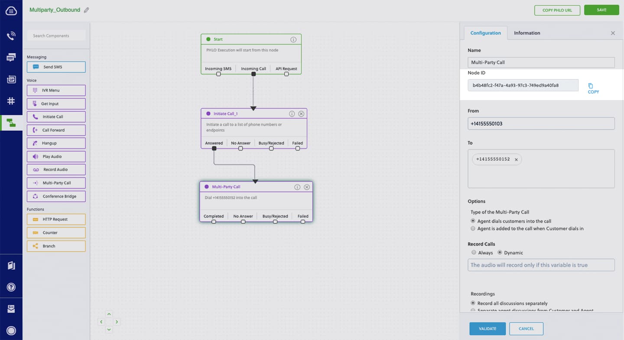This screenshot has width=624, height=340.
Task: Remove the +14155550152 number chip
Action: (x=516, y=159)
